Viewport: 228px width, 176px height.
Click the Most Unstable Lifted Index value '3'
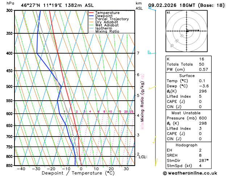coord(200,129)
